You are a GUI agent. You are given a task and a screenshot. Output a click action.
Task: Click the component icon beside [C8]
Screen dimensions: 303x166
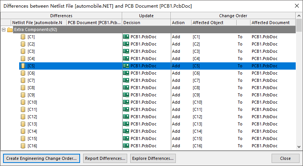pyautogui.click(x=23, y=88)
